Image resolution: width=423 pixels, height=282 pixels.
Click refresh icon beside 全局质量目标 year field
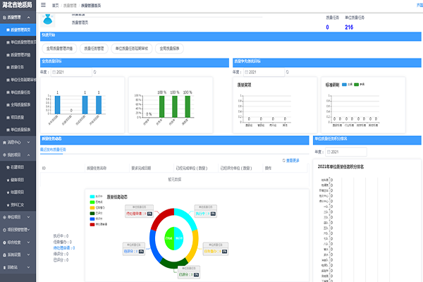(94, 71)
